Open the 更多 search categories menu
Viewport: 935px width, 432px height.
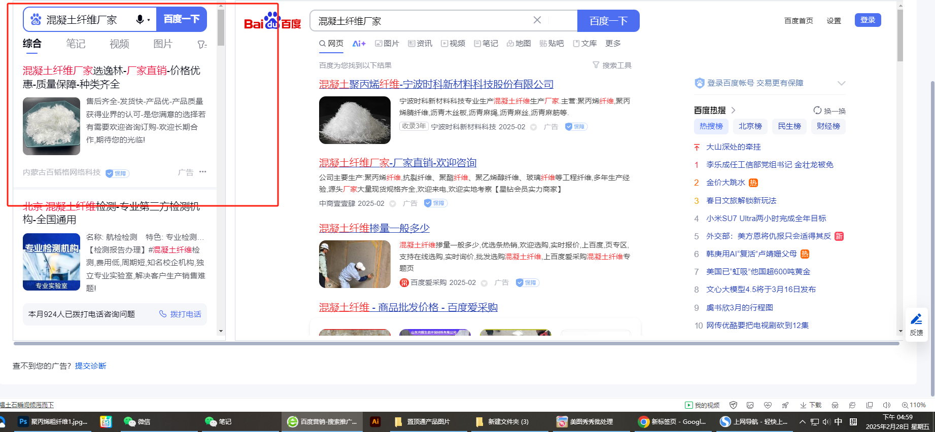[x=613, y=44]
